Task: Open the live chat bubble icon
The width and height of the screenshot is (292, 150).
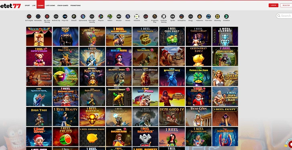Action: pyautogui.click(x=290, y=144)
